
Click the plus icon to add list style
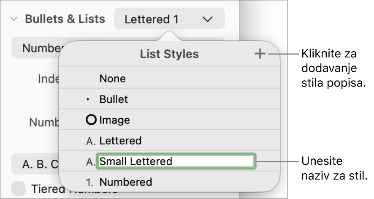click(260, 54)
